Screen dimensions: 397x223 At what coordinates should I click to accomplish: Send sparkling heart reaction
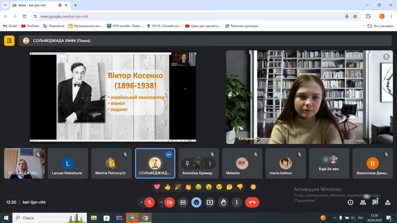coord(157,187)
